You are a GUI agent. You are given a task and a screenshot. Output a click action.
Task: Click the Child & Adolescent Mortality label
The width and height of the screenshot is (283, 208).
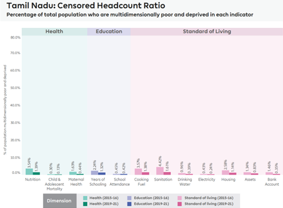pos(55,184)
